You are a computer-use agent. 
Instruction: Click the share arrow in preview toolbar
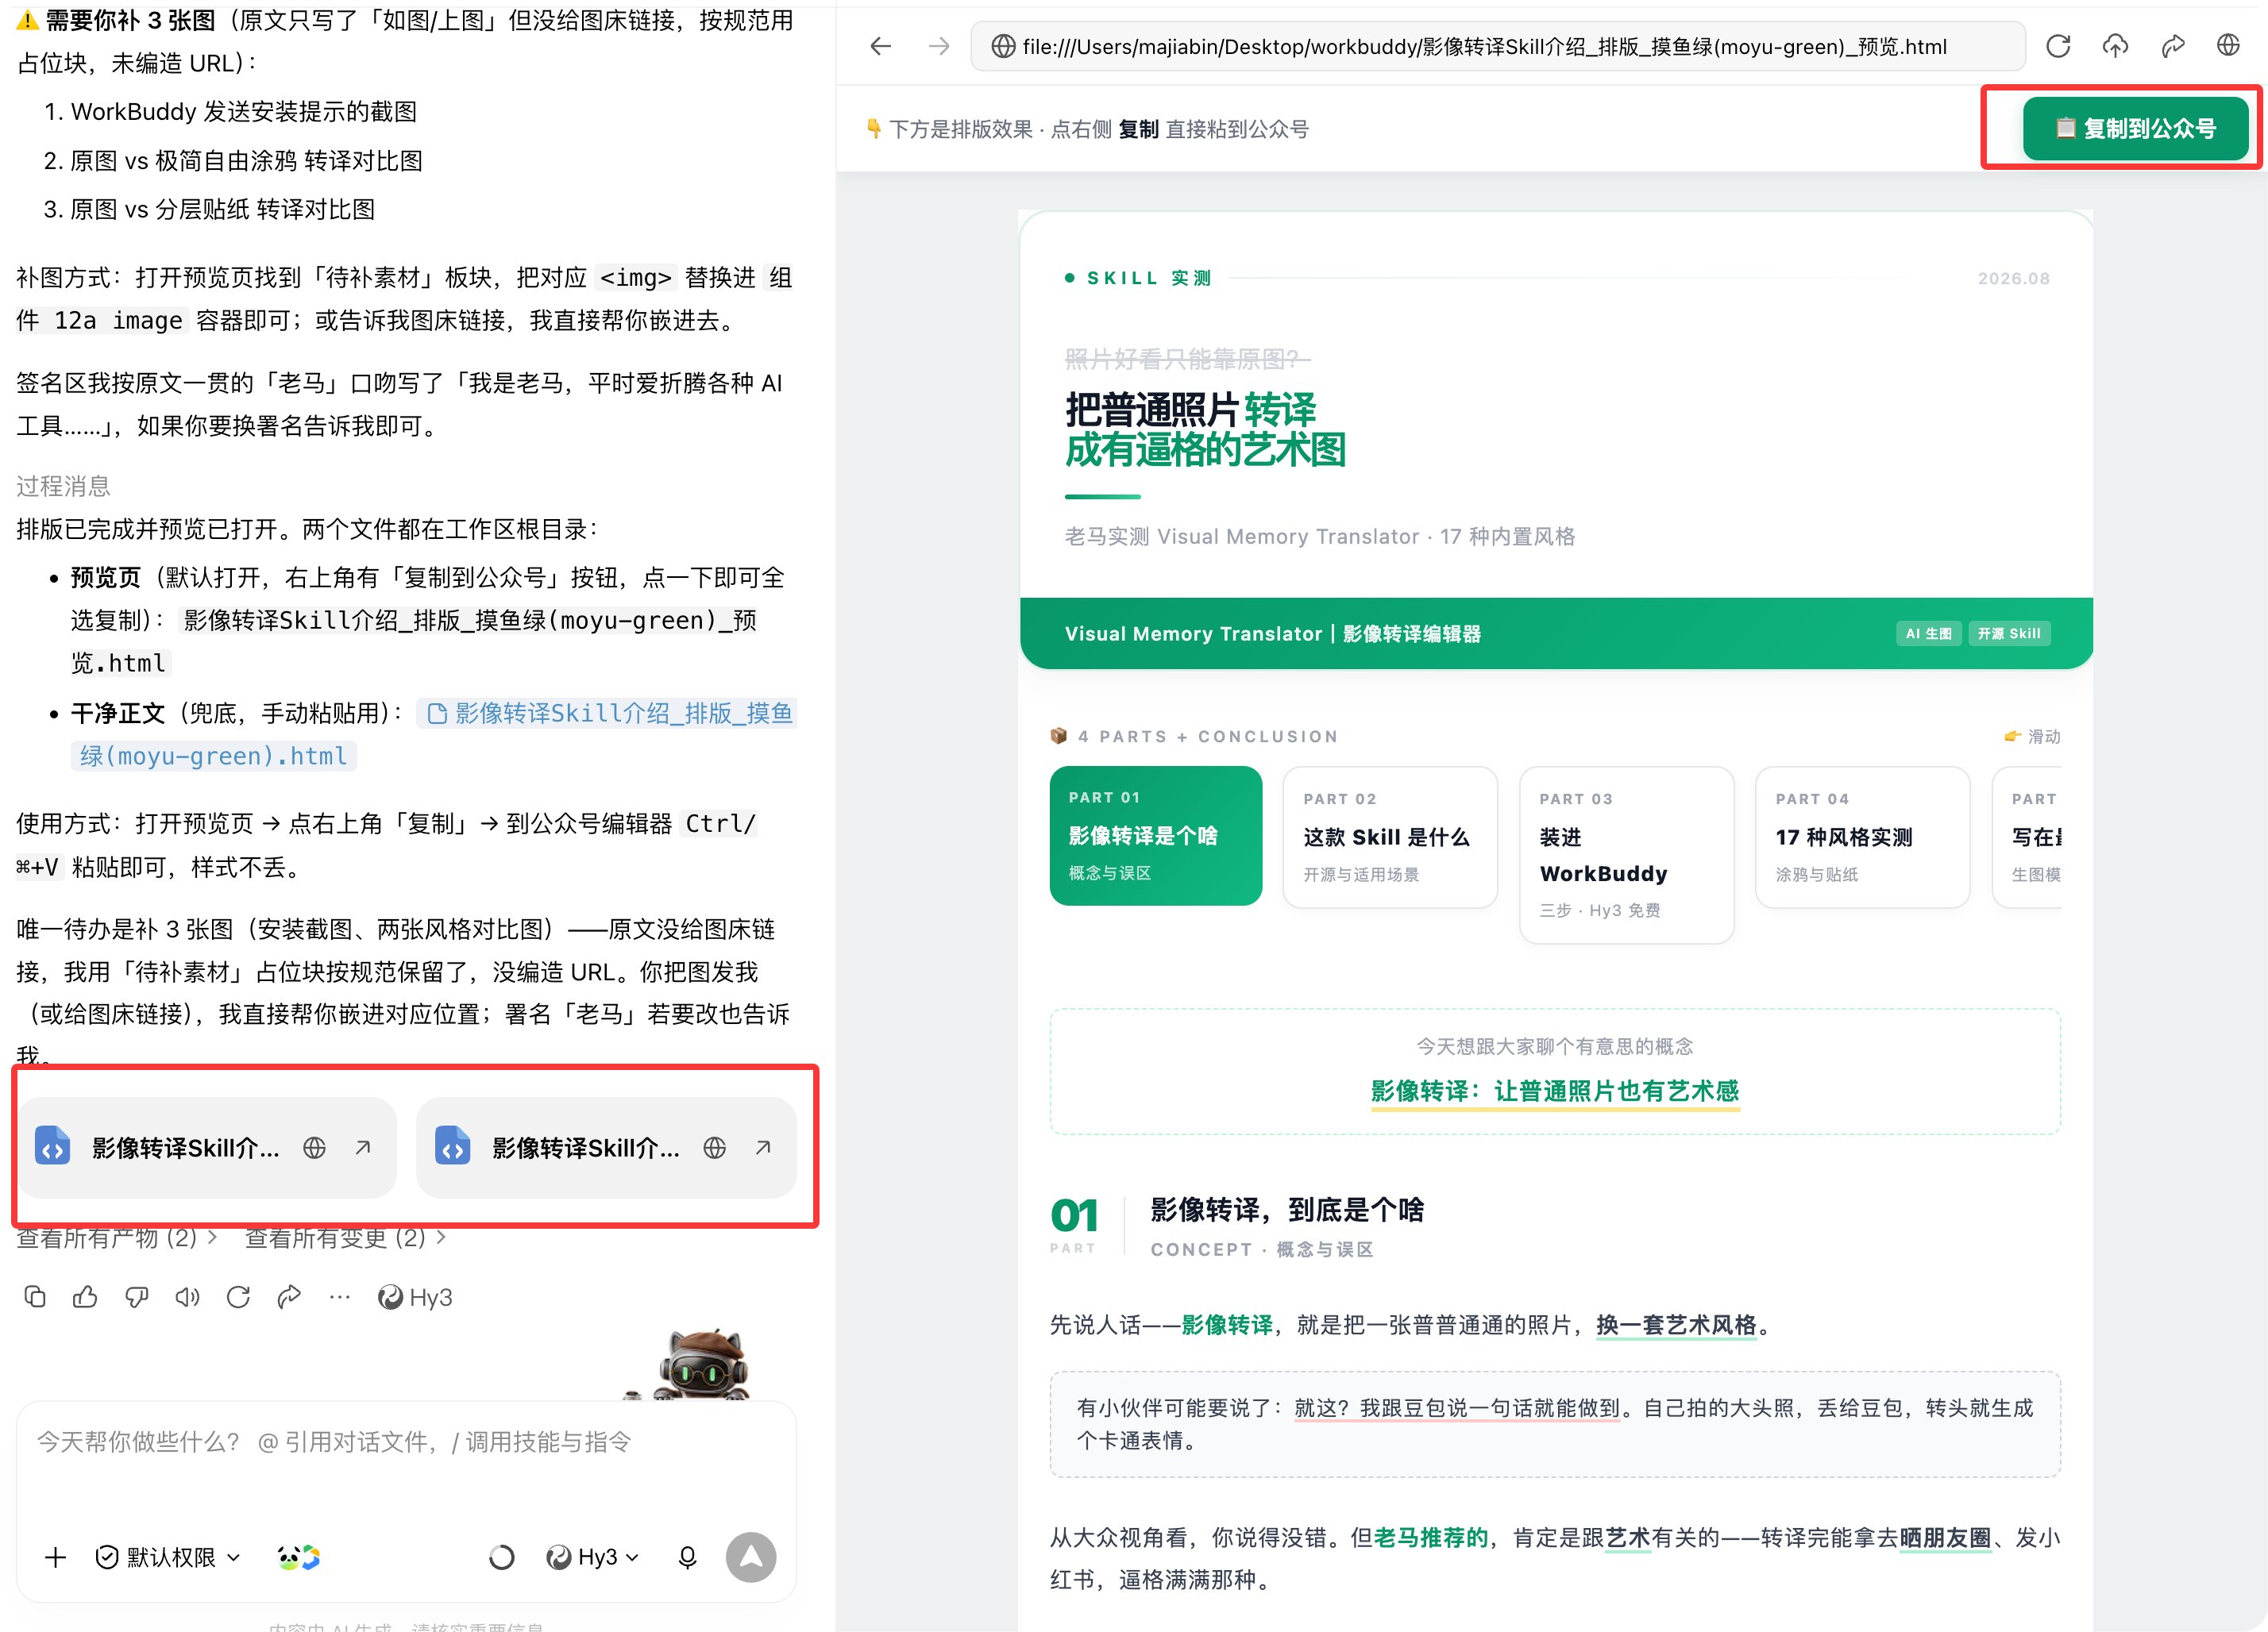[2172, 46]
